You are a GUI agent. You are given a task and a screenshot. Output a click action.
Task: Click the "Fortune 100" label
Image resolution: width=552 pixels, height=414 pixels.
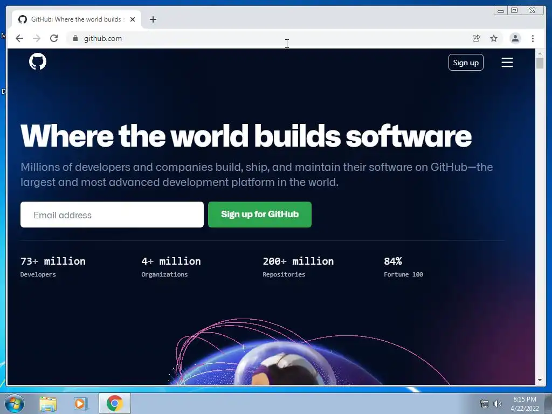pyautogui.click(x=403, y=274)
